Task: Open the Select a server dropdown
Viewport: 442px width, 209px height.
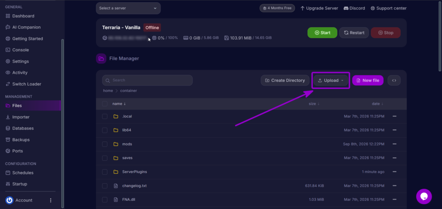Action: tap(128, 8)
